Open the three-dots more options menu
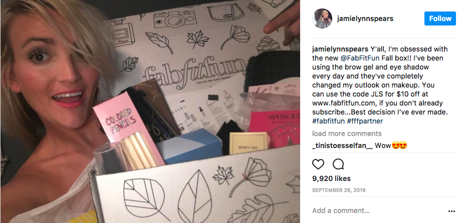 pyautogui.click(x=451, y=211)
